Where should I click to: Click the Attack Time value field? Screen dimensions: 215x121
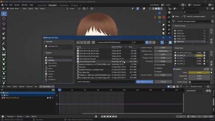click(x=163, y=54)
